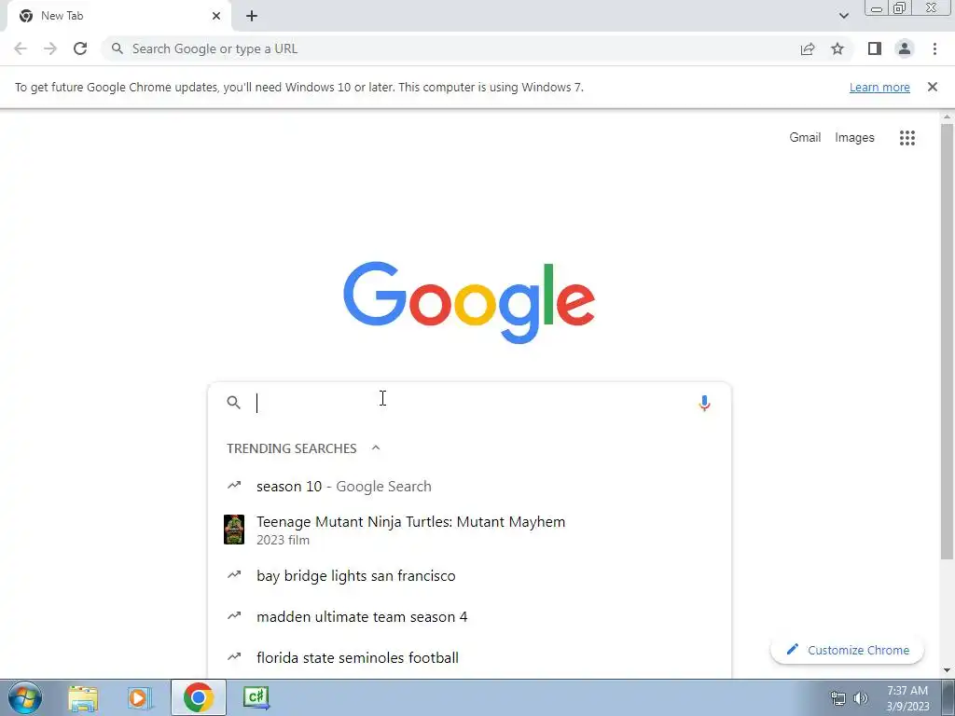Launch Windows Media Player from the taskbar

pos(140,697)
